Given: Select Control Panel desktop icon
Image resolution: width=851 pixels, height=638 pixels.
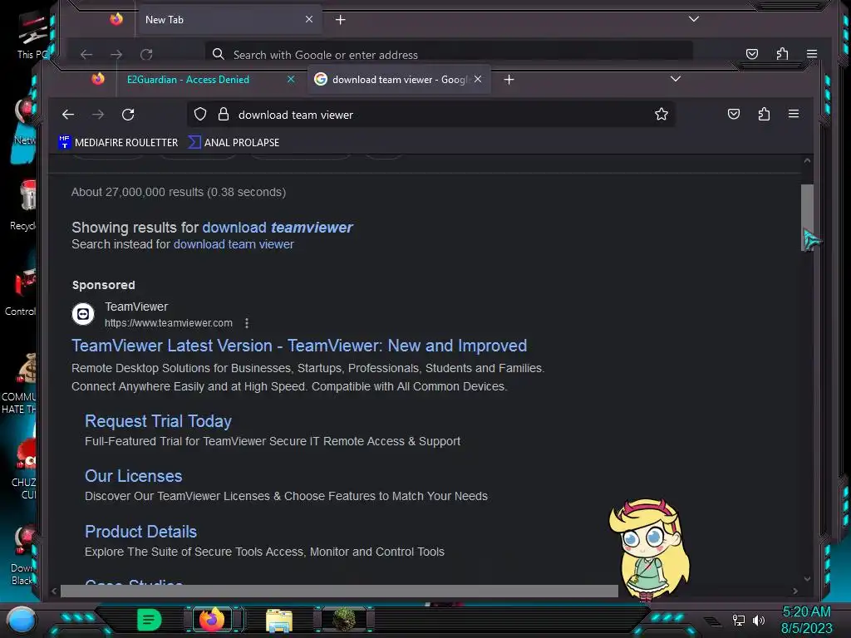Looking at the screenshot, I should click(x=22, y=293).
